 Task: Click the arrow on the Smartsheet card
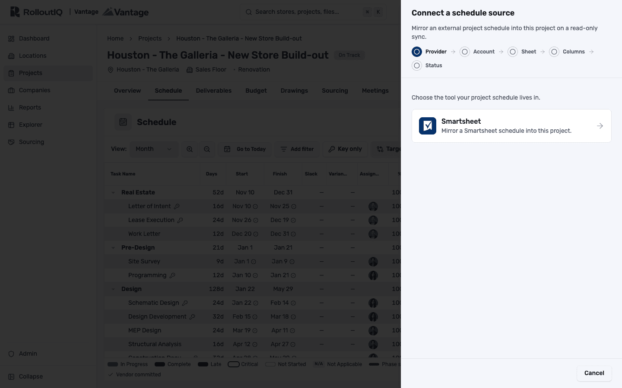(x=600, y=126)
